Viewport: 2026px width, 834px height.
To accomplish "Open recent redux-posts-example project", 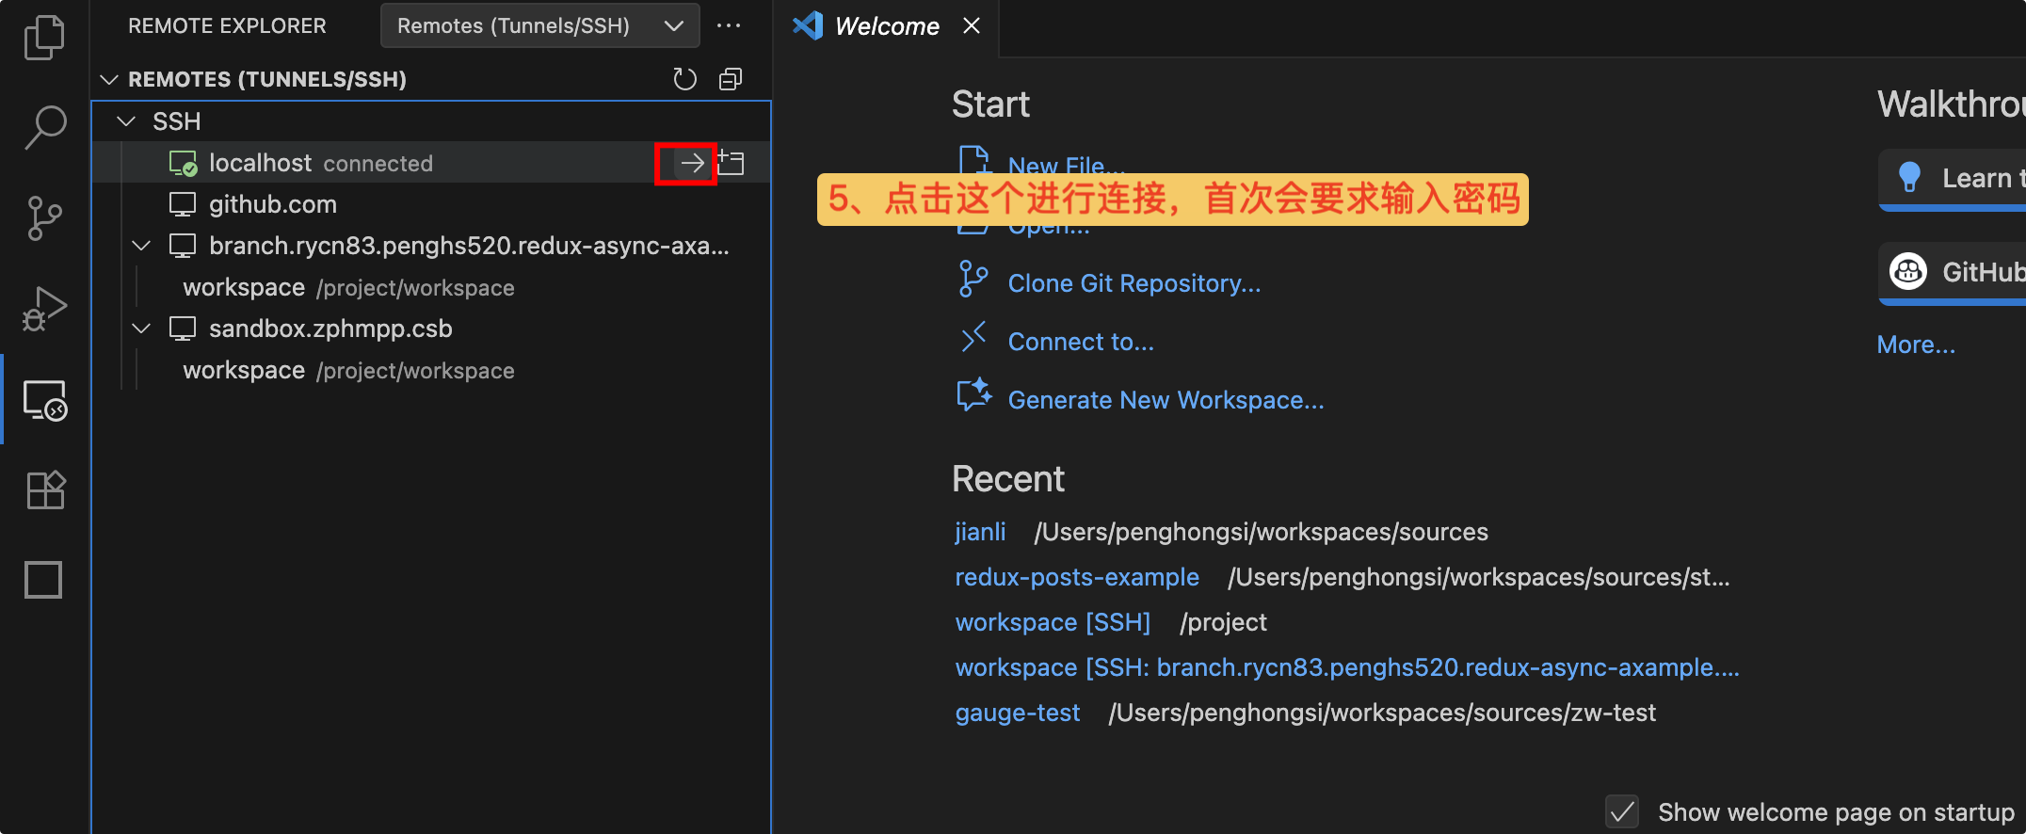I will [1077, 577].
